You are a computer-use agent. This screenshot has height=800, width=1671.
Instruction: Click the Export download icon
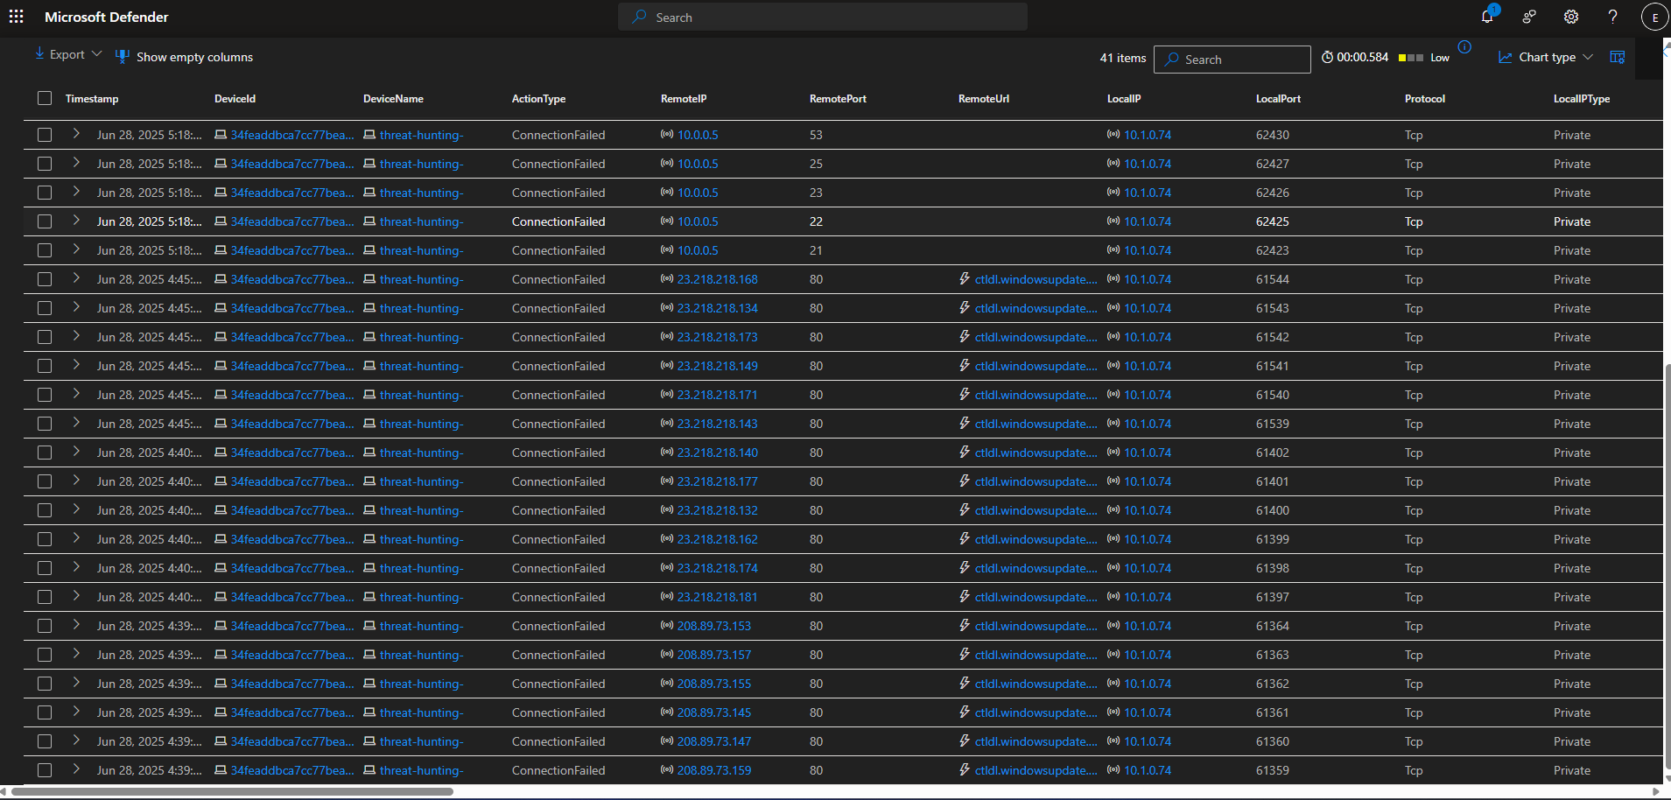pyautogui.click(x=39, y=54)
